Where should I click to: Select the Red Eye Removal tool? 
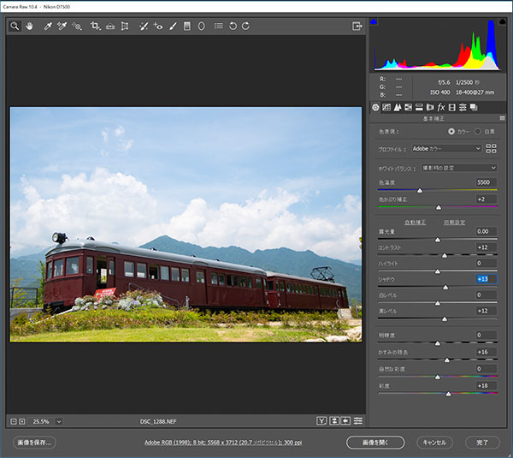158,27
